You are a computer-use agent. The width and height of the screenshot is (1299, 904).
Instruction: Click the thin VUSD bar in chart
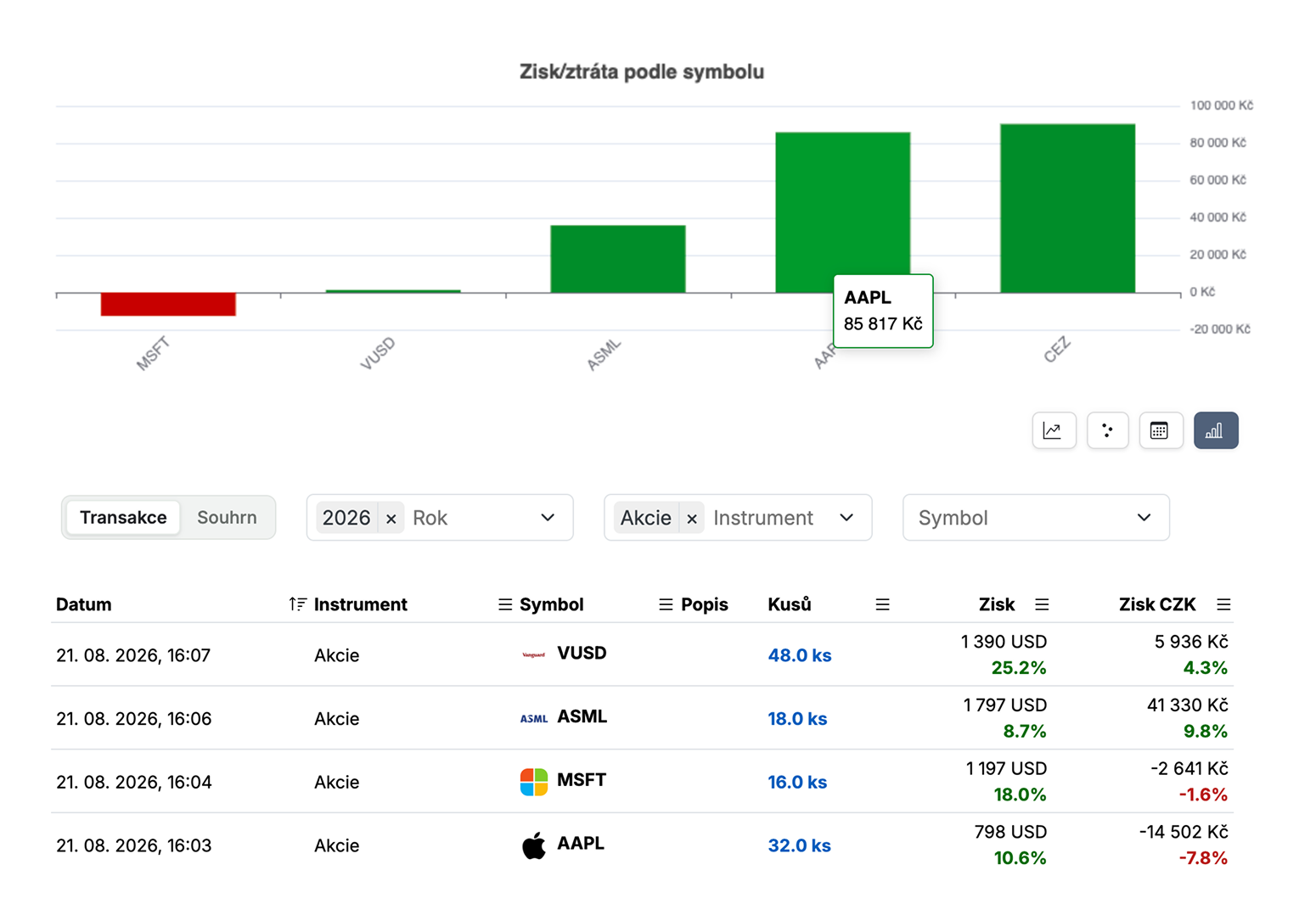393,291
